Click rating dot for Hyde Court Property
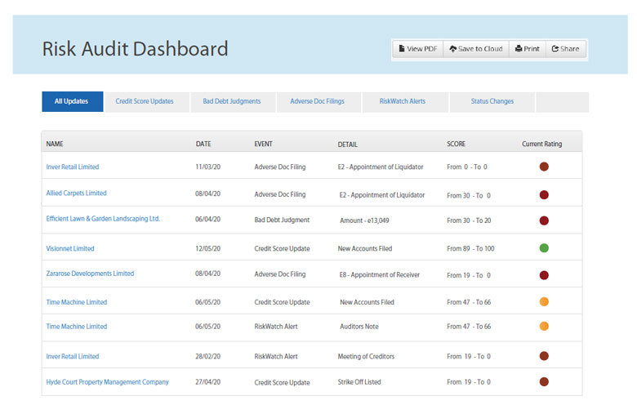 tap(544, 381)
